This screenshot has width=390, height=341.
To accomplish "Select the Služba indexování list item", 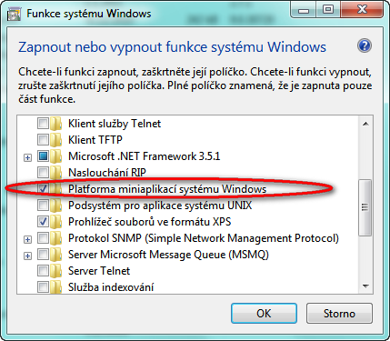I will point(111,287).
